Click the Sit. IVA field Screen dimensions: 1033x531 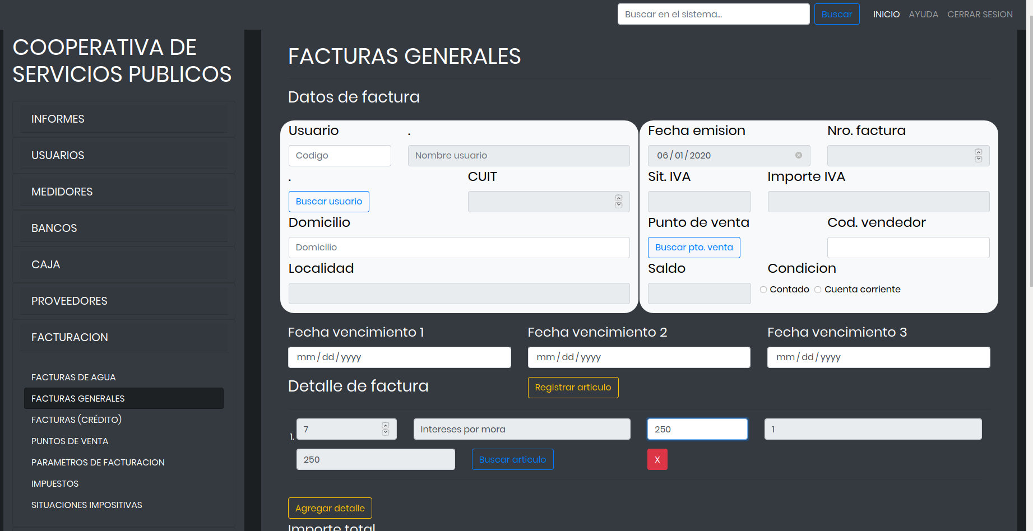coord(700,202)
